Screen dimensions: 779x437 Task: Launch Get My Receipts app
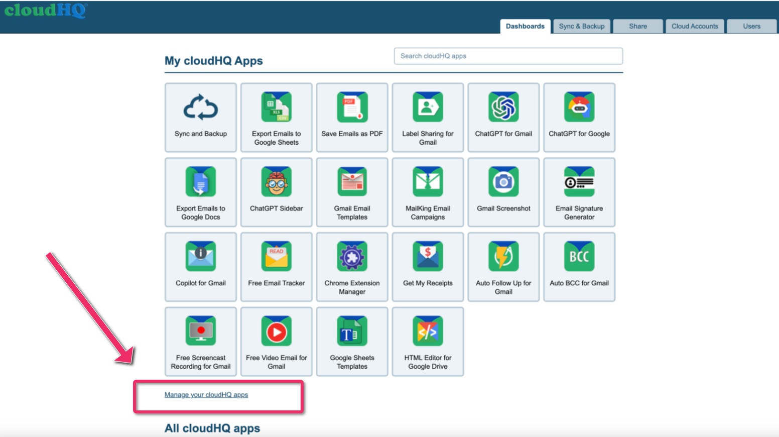[x=428, y=267]
